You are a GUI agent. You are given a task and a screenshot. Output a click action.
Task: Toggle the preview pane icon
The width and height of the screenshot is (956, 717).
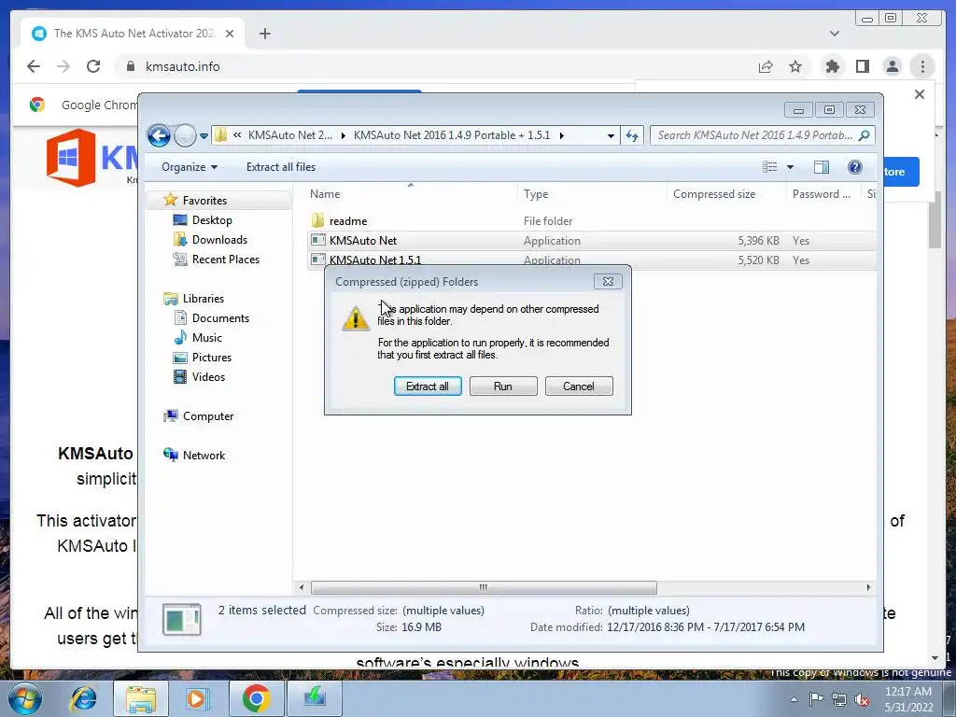click(822, 166)
